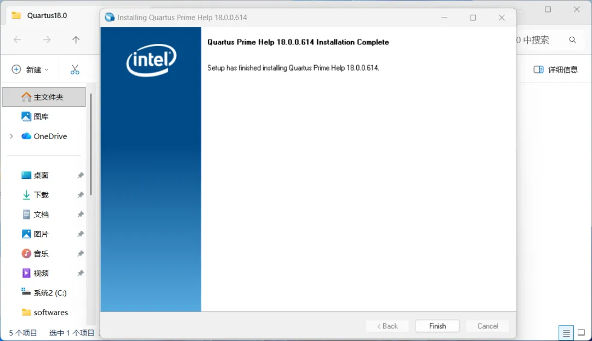The image size is (592, 341).
Task: Unpin 桌面 via its pin icon
Action: point(81,175)
